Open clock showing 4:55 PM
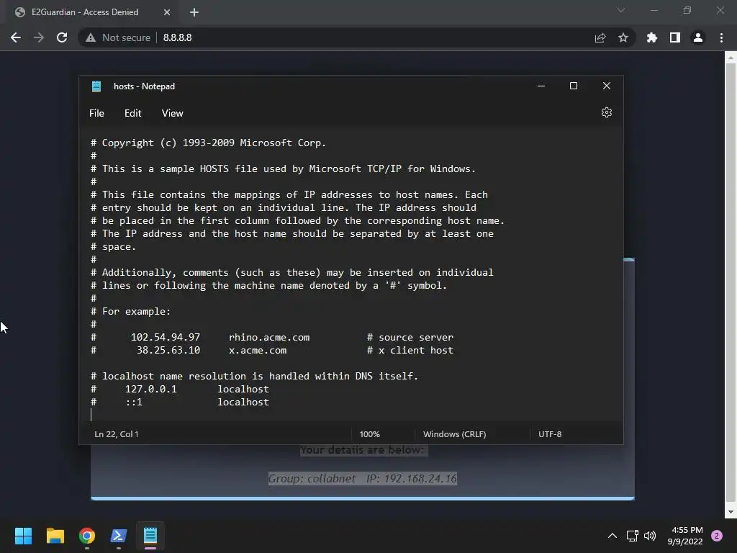737x553 pixels. (x=685, y=536)
